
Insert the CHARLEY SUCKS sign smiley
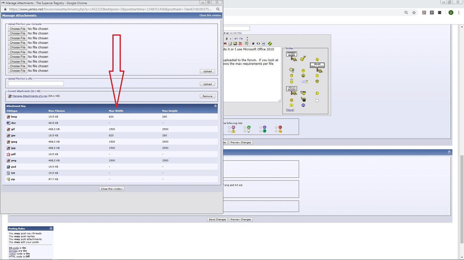pos(291,56)
